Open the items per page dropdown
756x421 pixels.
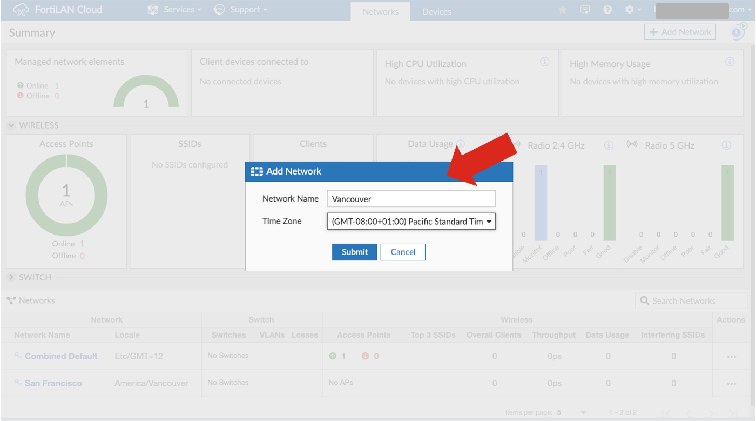pos(583,412)
